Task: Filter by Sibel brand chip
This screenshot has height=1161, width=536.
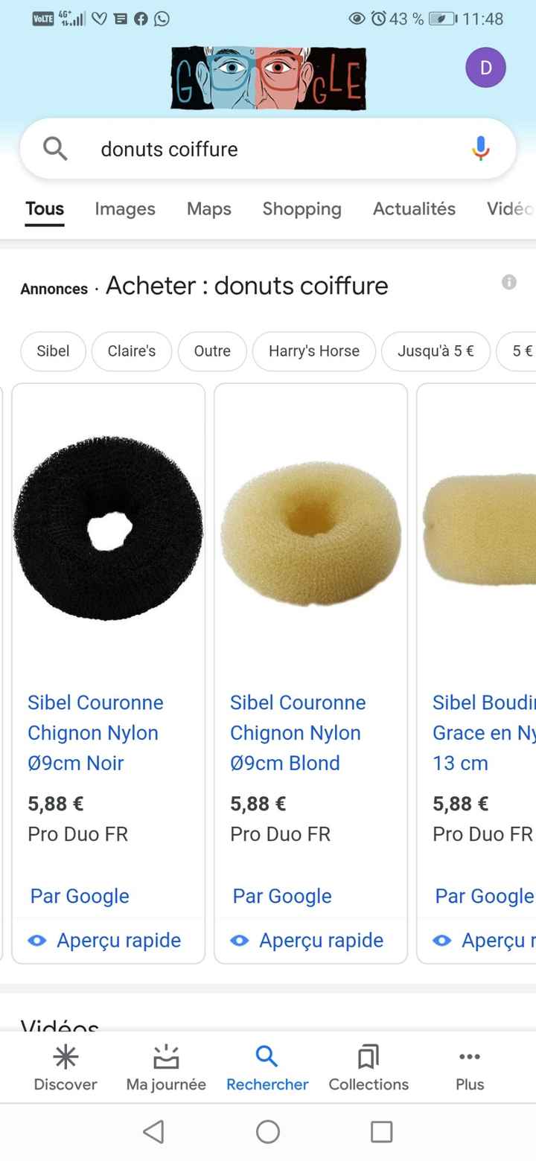Action: [53, 351]
